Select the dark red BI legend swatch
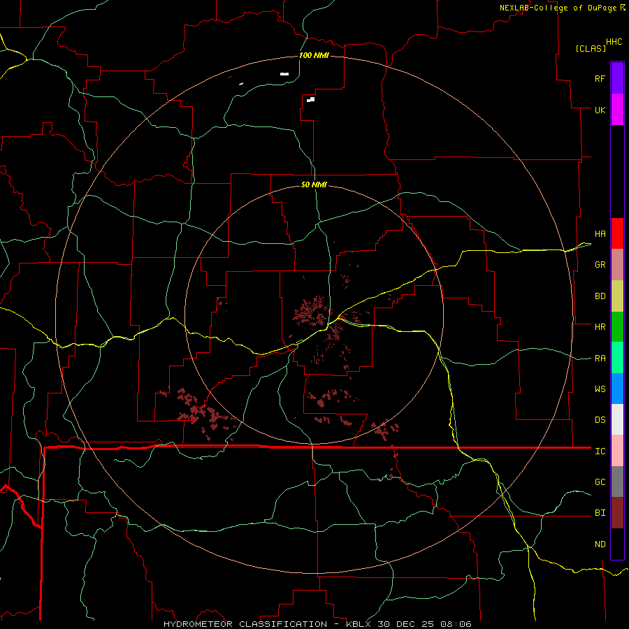 pyautogui.click(x=617, y=513)
